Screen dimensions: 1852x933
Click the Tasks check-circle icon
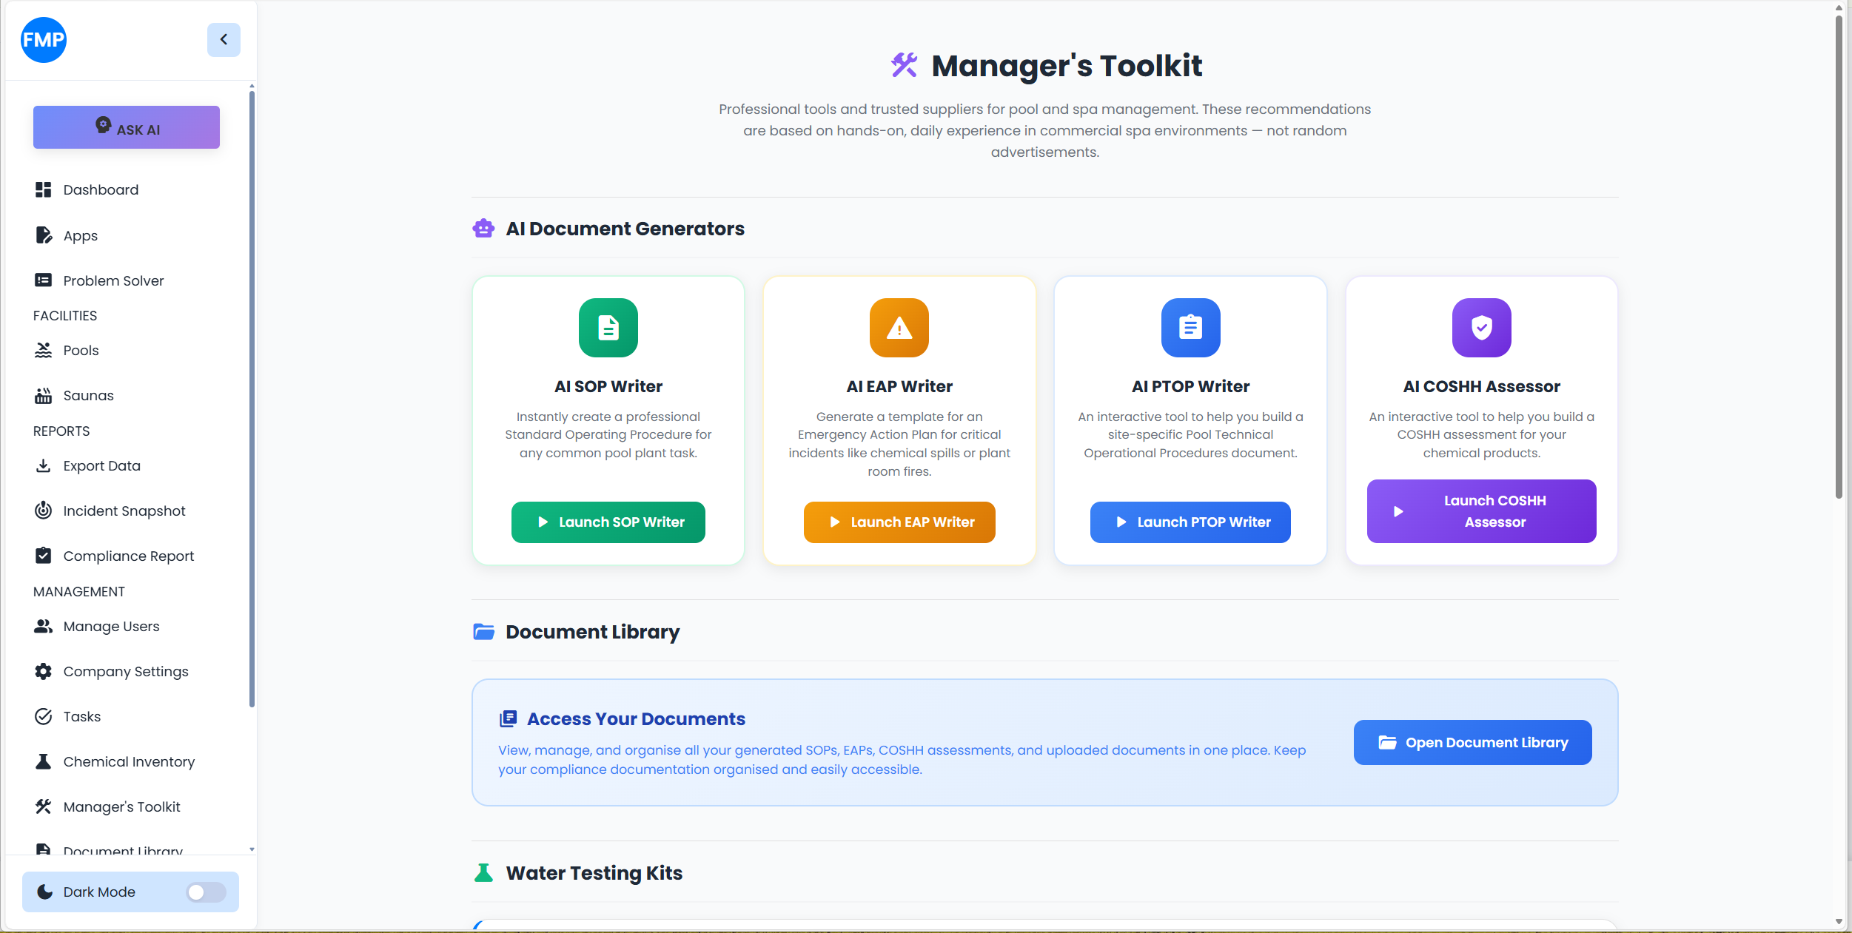(x=44, y=716)
